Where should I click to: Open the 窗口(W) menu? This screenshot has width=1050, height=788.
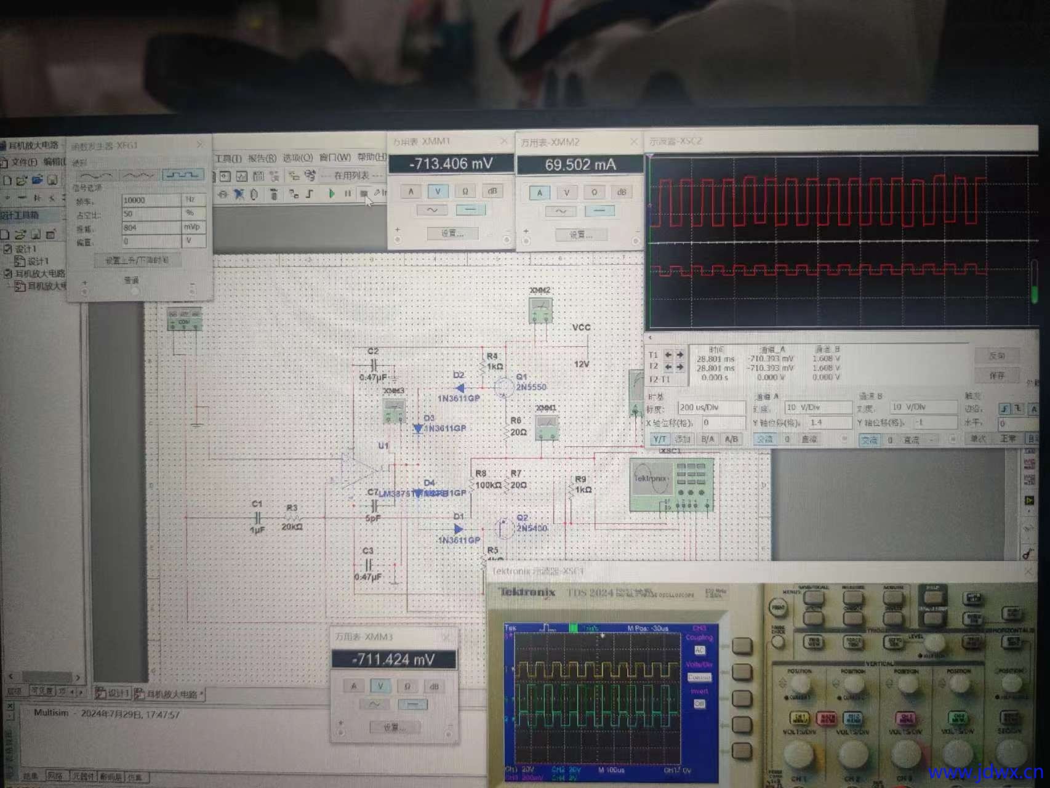(335, 158)
